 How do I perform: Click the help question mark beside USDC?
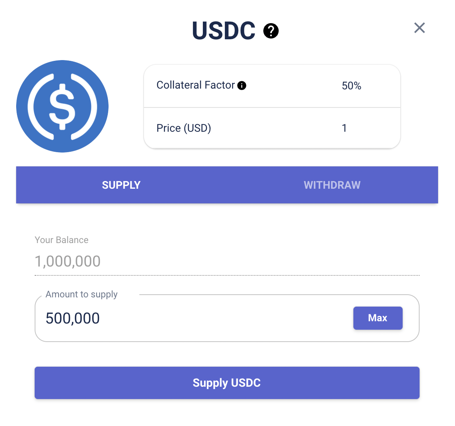(x=271, y=31)
